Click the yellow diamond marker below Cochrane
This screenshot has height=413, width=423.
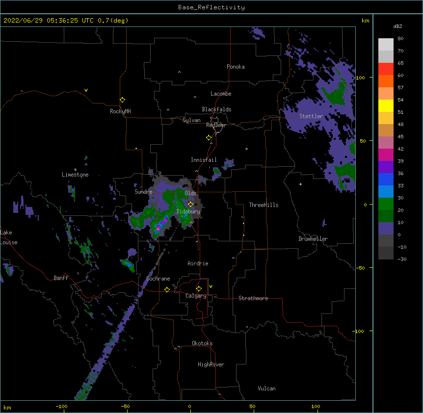167,289
